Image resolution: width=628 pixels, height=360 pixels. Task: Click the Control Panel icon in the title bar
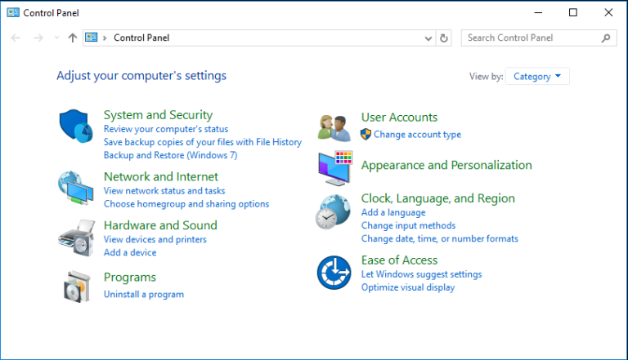tap(13, 13)
